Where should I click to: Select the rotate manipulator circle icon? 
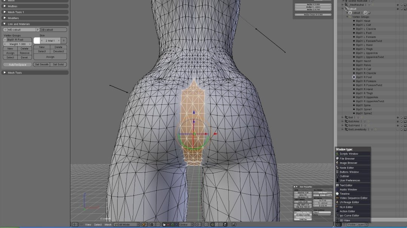pos(173,224)
